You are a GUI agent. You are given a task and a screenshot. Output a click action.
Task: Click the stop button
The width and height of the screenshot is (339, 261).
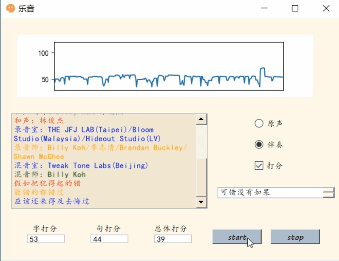[295, 237]
